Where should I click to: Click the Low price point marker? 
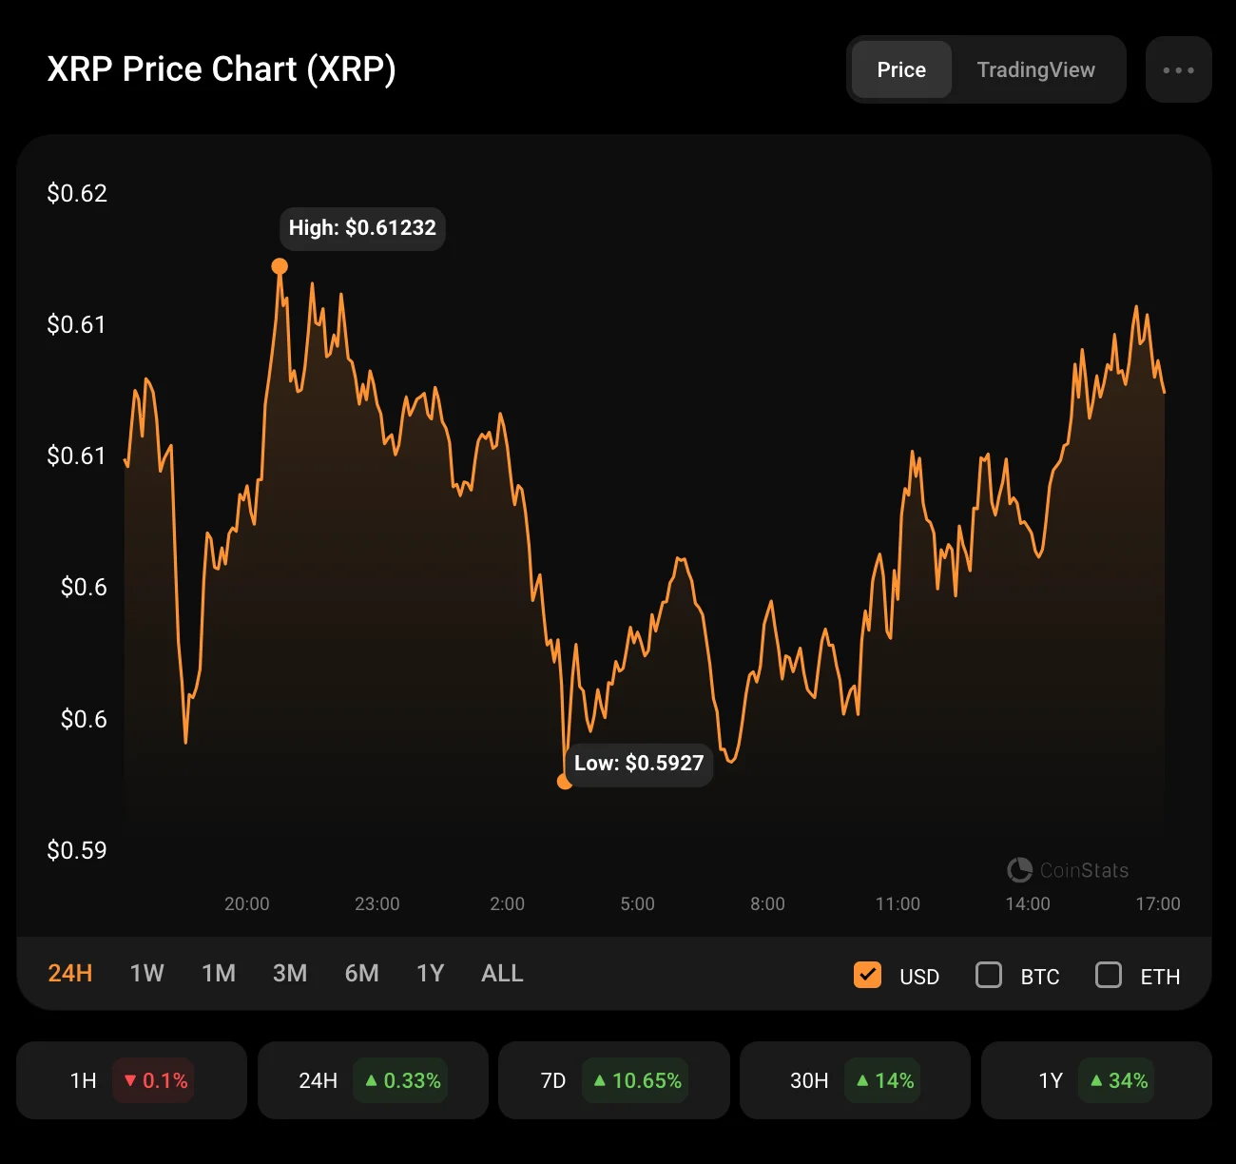point(565,781)
